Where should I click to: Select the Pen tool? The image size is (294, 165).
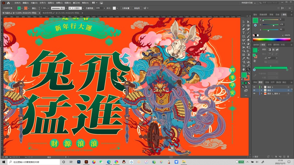[x=244, y=29]
